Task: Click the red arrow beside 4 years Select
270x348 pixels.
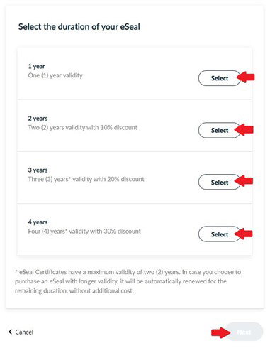Action: [x=244, y=234]
